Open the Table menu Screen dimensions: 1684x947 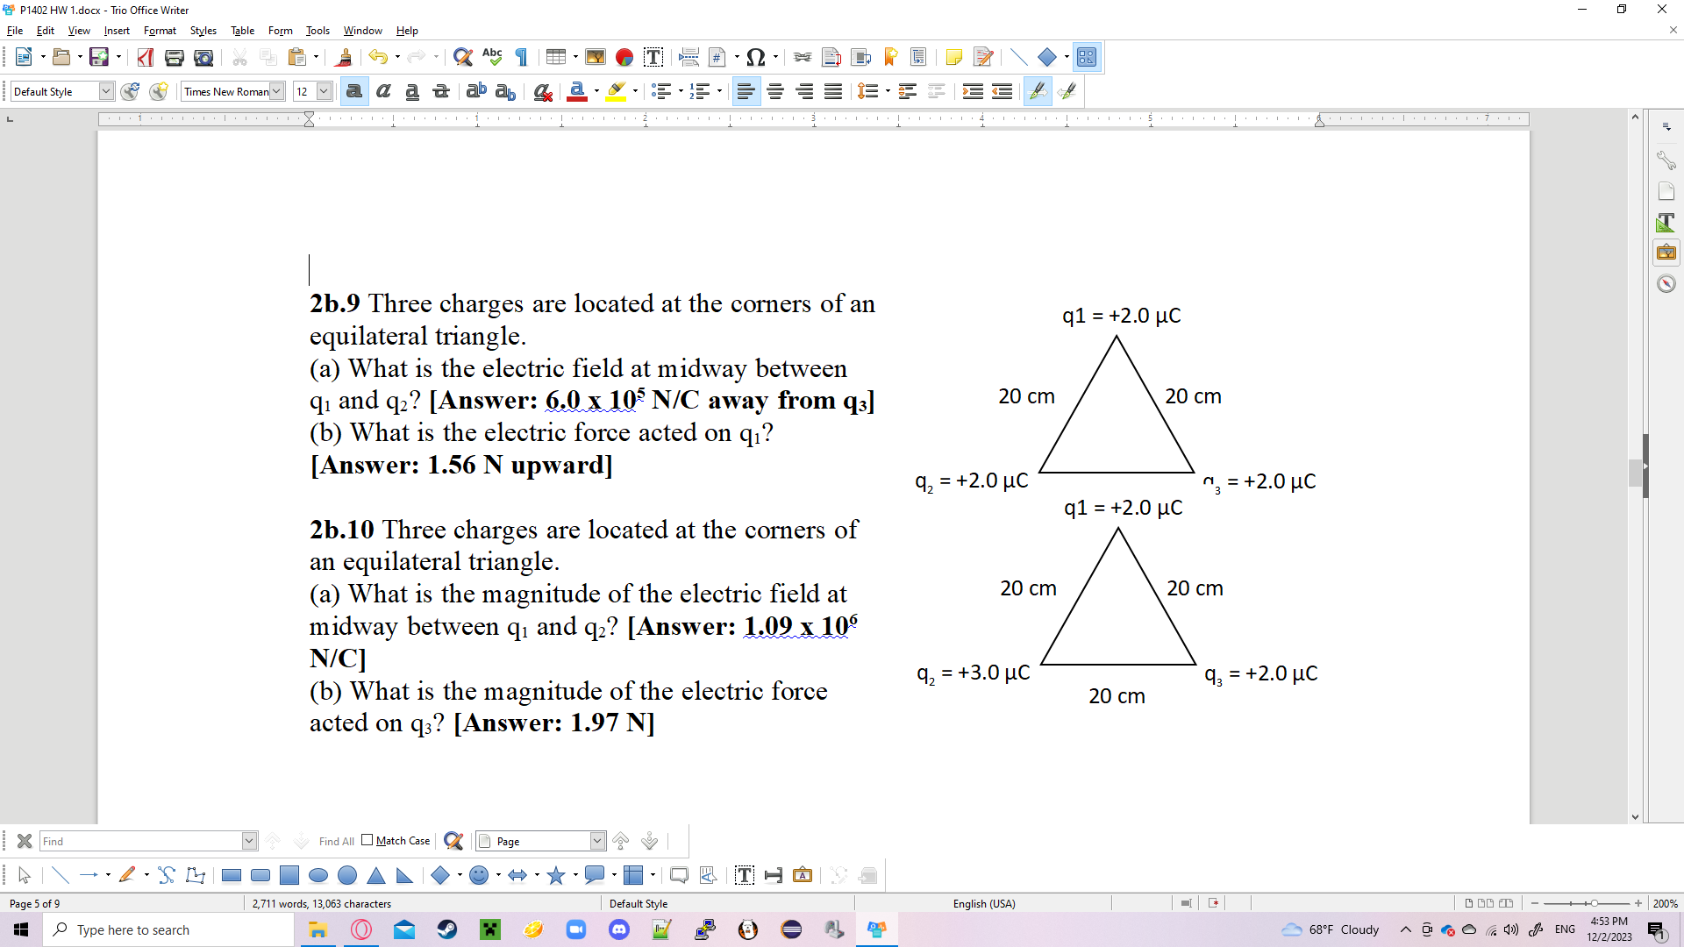tap(243, 31)
